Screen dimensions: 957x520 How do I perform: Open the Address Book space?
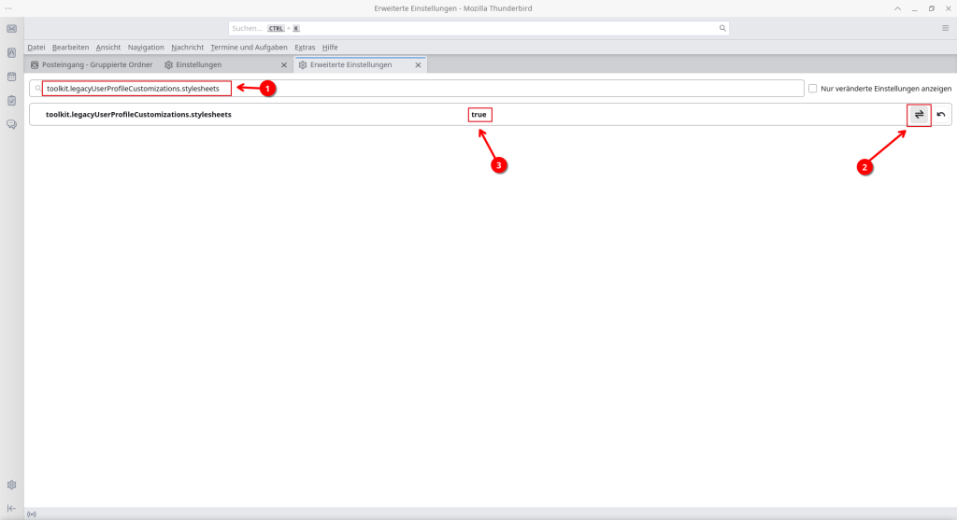click(x=11, y=53)
